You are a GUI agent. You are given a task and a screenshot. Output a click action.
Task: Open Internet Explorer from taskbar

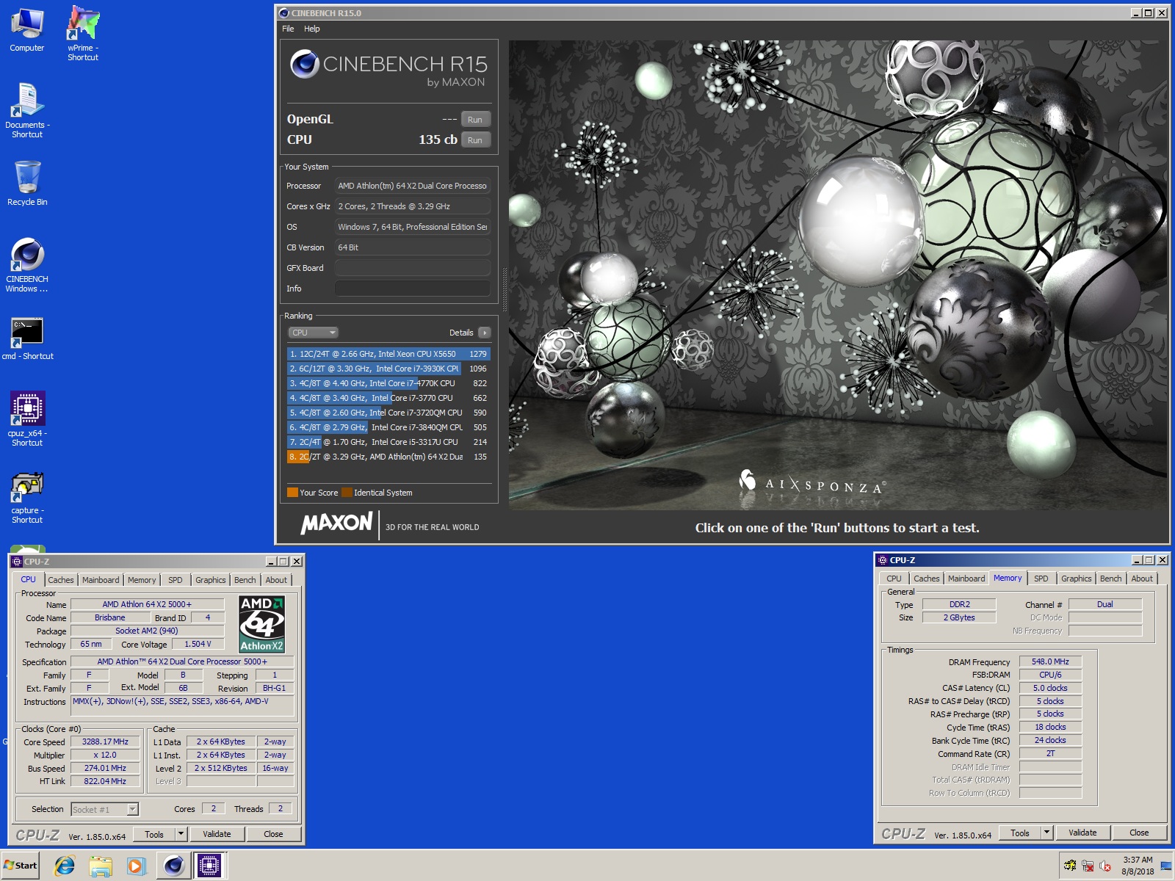(65, 866)
